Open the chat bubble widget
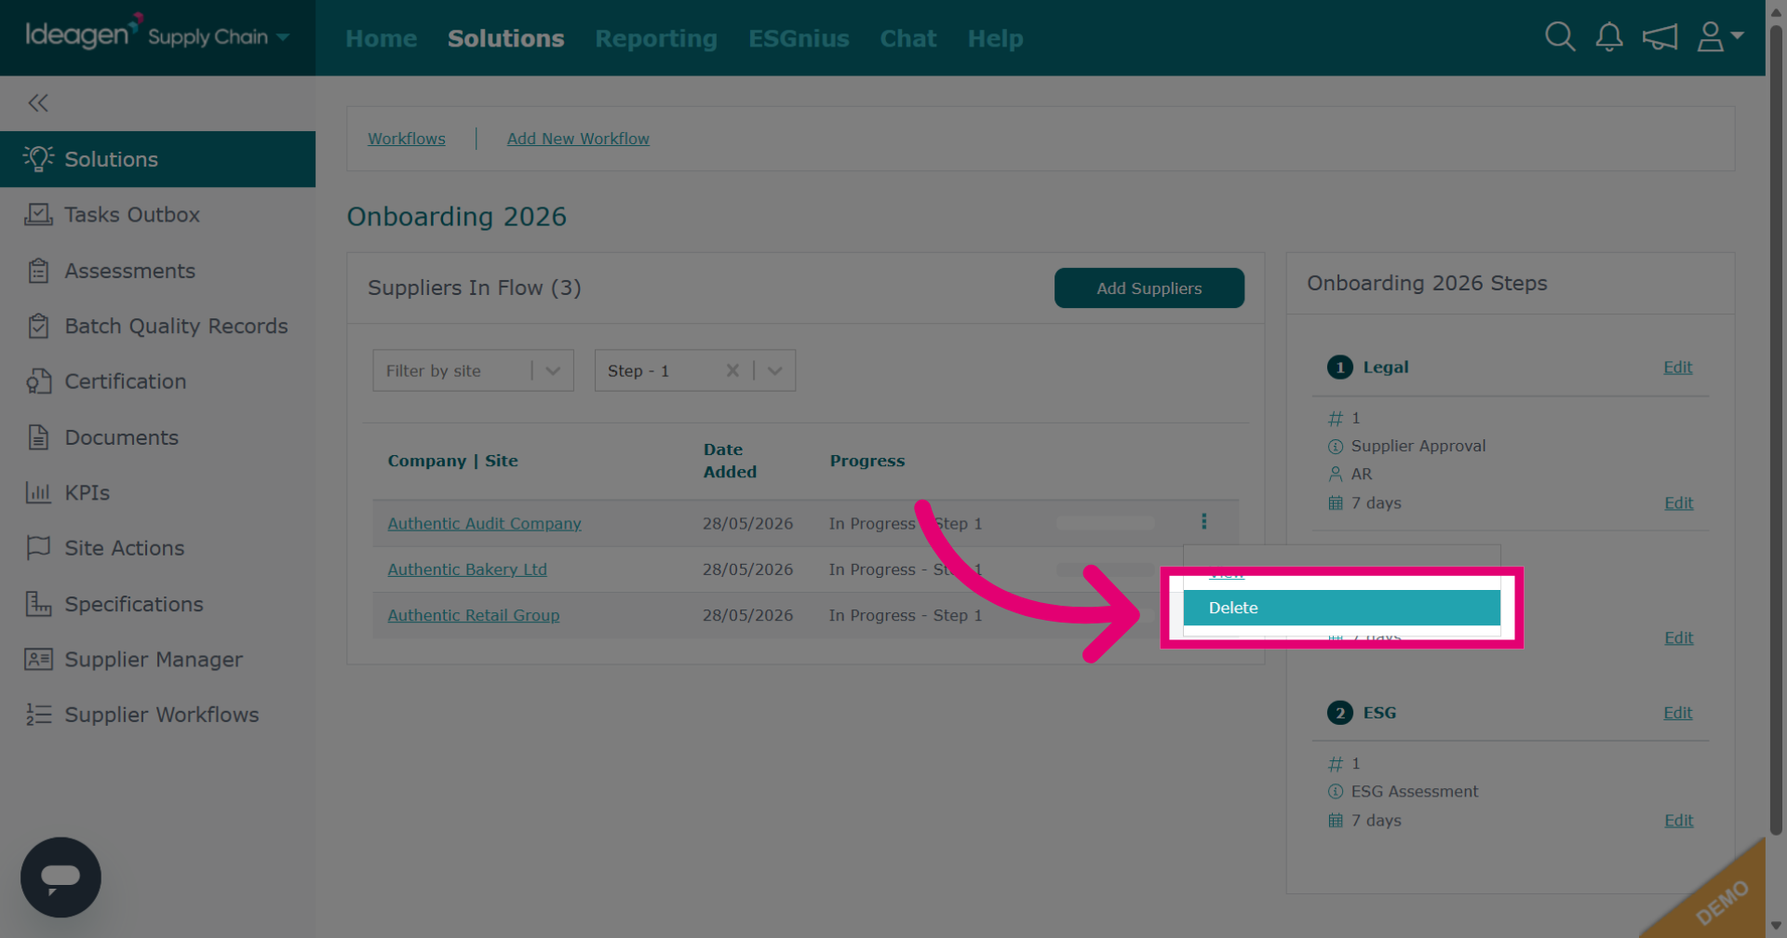The width and height of the screenshot is (1787, 938). 60,878
